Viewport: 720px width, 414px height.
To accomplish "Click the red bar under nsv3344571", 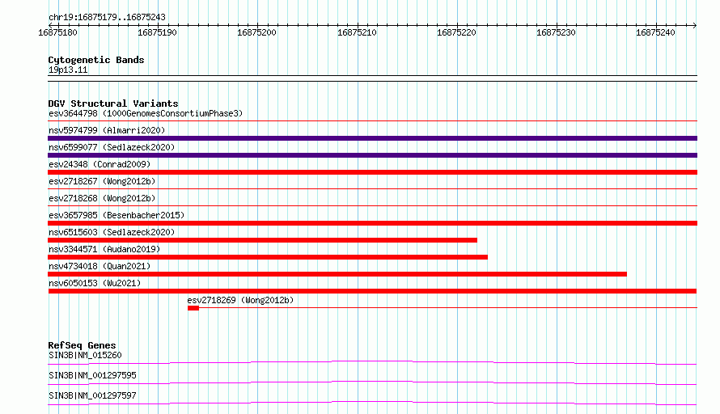I will (268, 257).
